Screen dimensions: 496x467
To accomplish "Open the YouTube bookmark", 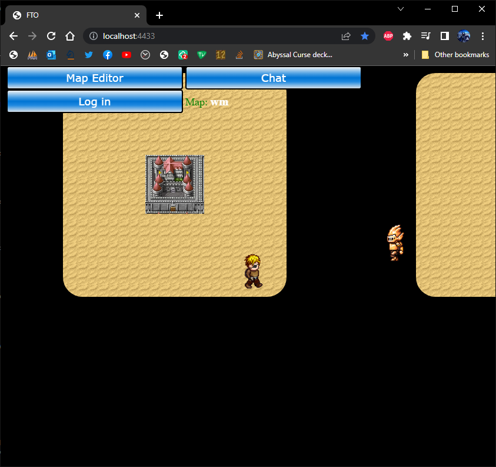I will (127, 55).
